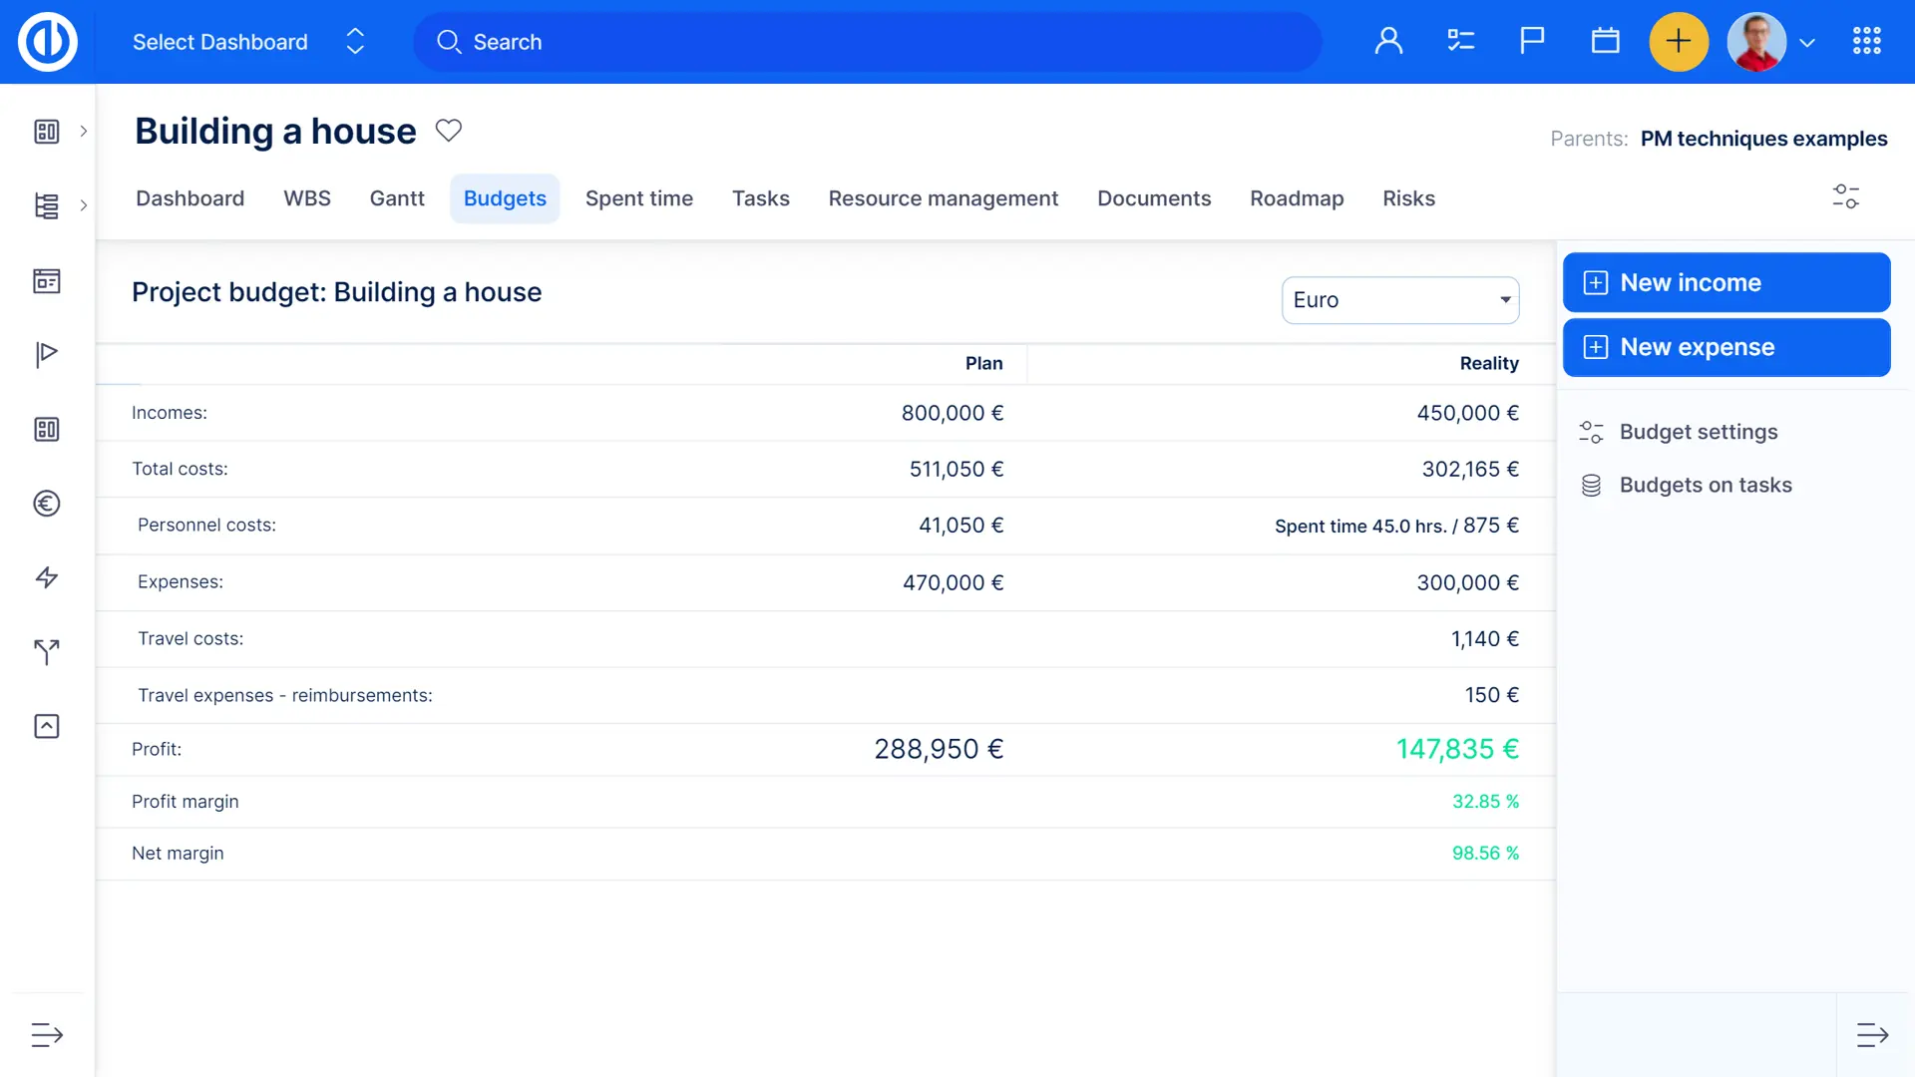
Task: Open the lightning bolt sidebar icon
Action: click(47, 577)
